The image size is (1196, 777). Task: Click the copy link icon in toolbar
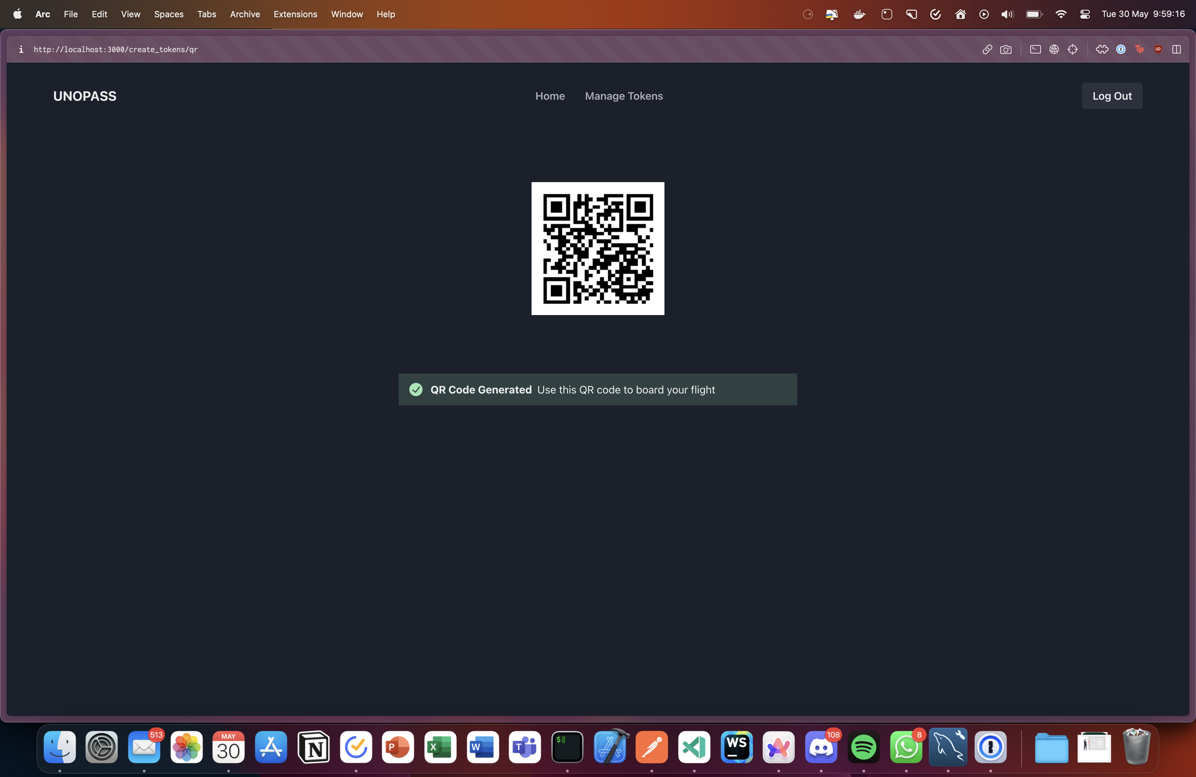987,49
